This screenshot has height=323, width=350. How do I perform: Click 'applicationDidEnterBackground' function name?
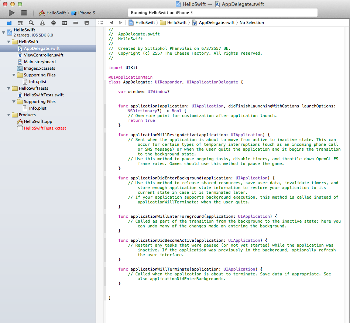[166, 178]
